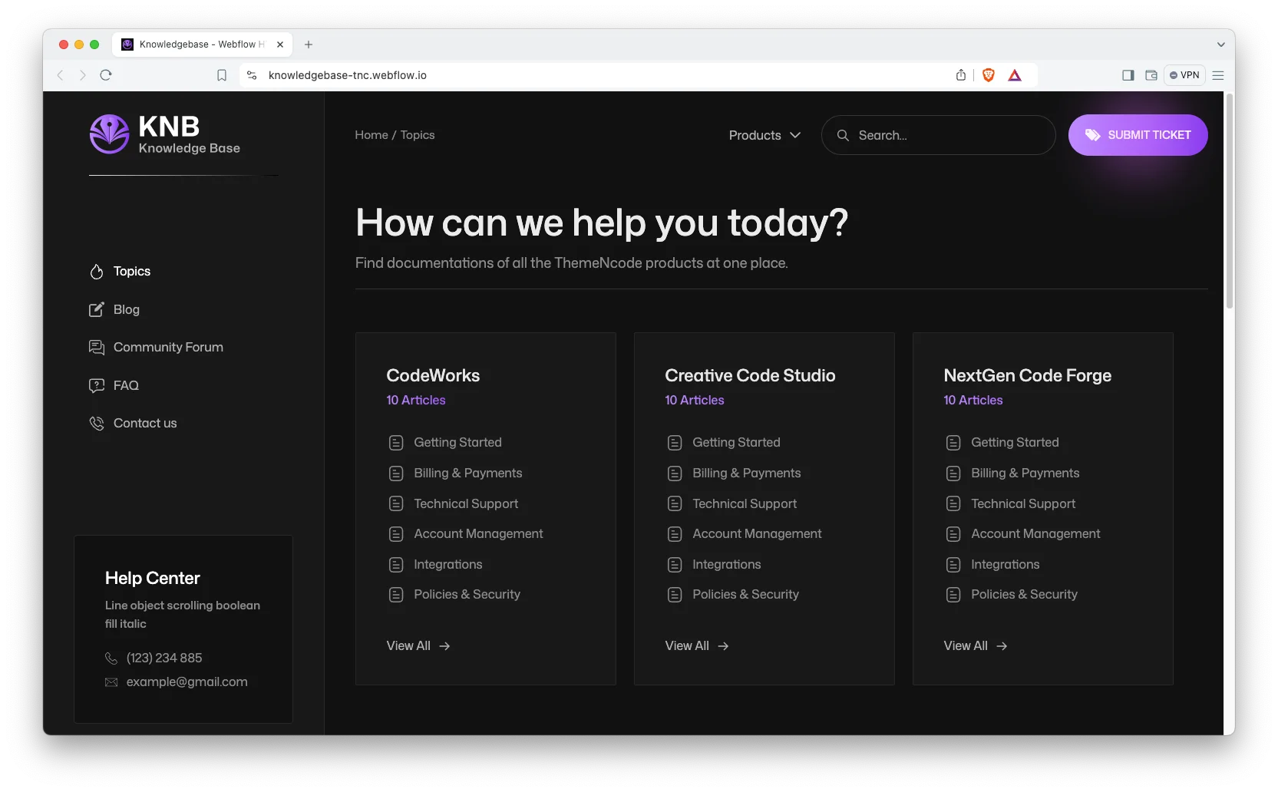Toggle the browser sidebar panel icon
Viewport: 1278px width, 792px height.
click(x=1128, y=75)
